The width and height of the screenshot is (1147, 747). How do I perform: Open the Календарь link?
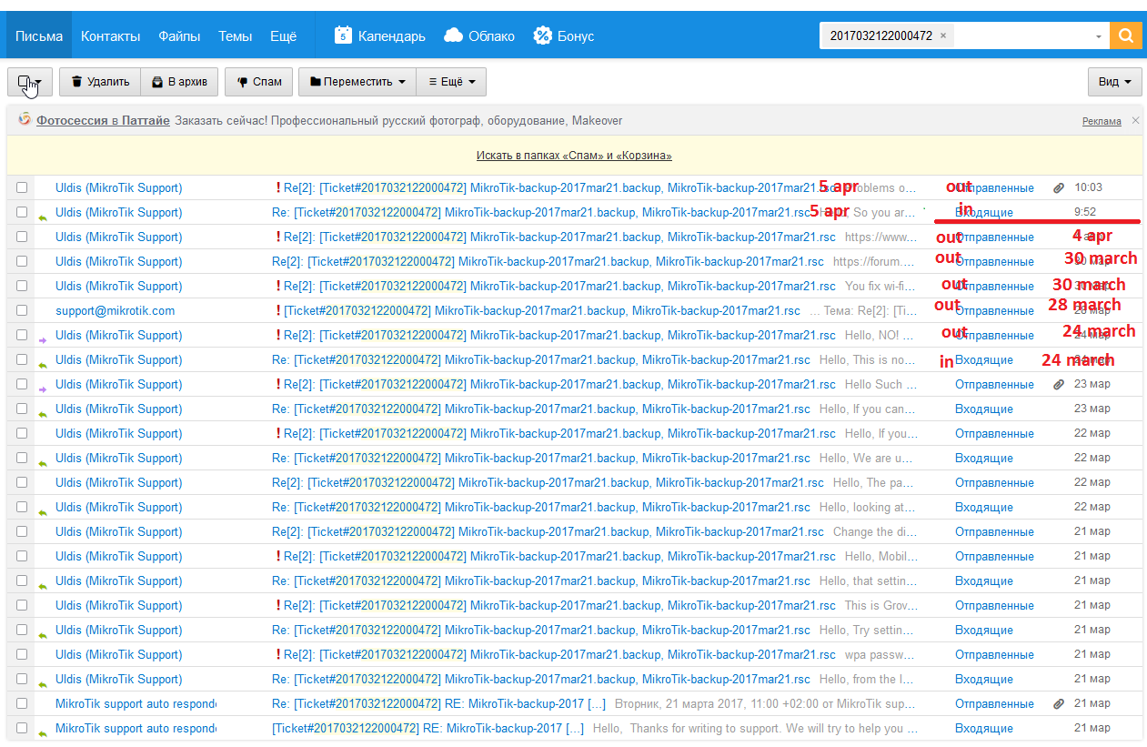click(391, 36)
